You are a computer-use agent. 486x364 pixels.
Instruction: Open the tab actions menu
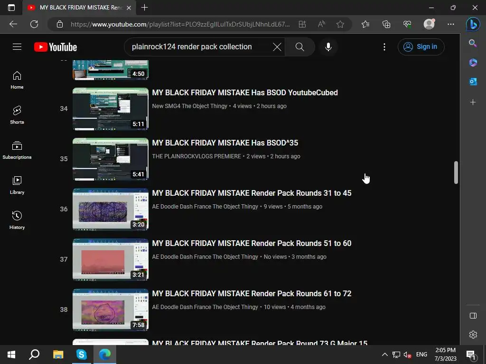11,8
